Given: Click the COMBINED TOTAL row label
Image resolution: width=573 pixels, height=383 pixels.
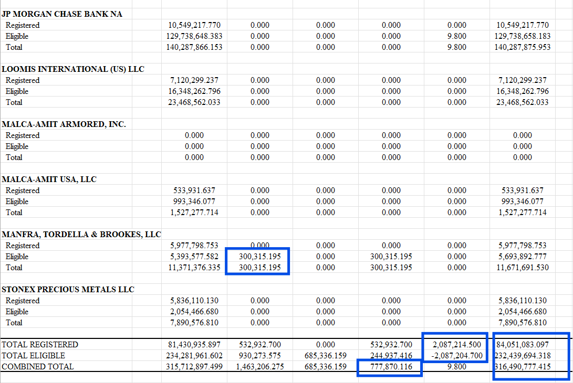Looking at the screenshot, I should (x=38, y=367).
